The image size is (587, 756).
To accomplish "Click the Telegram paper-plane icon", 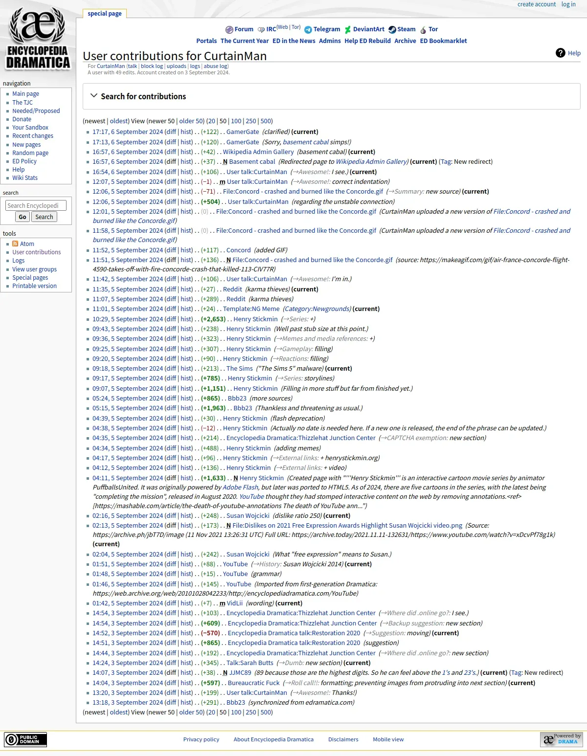I will tap(308, 30).
